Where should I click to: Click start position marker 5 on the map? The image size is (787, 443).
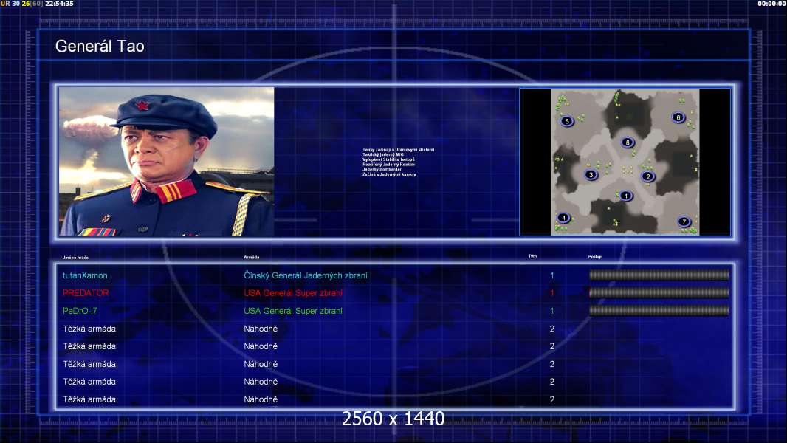pos(567,121)
